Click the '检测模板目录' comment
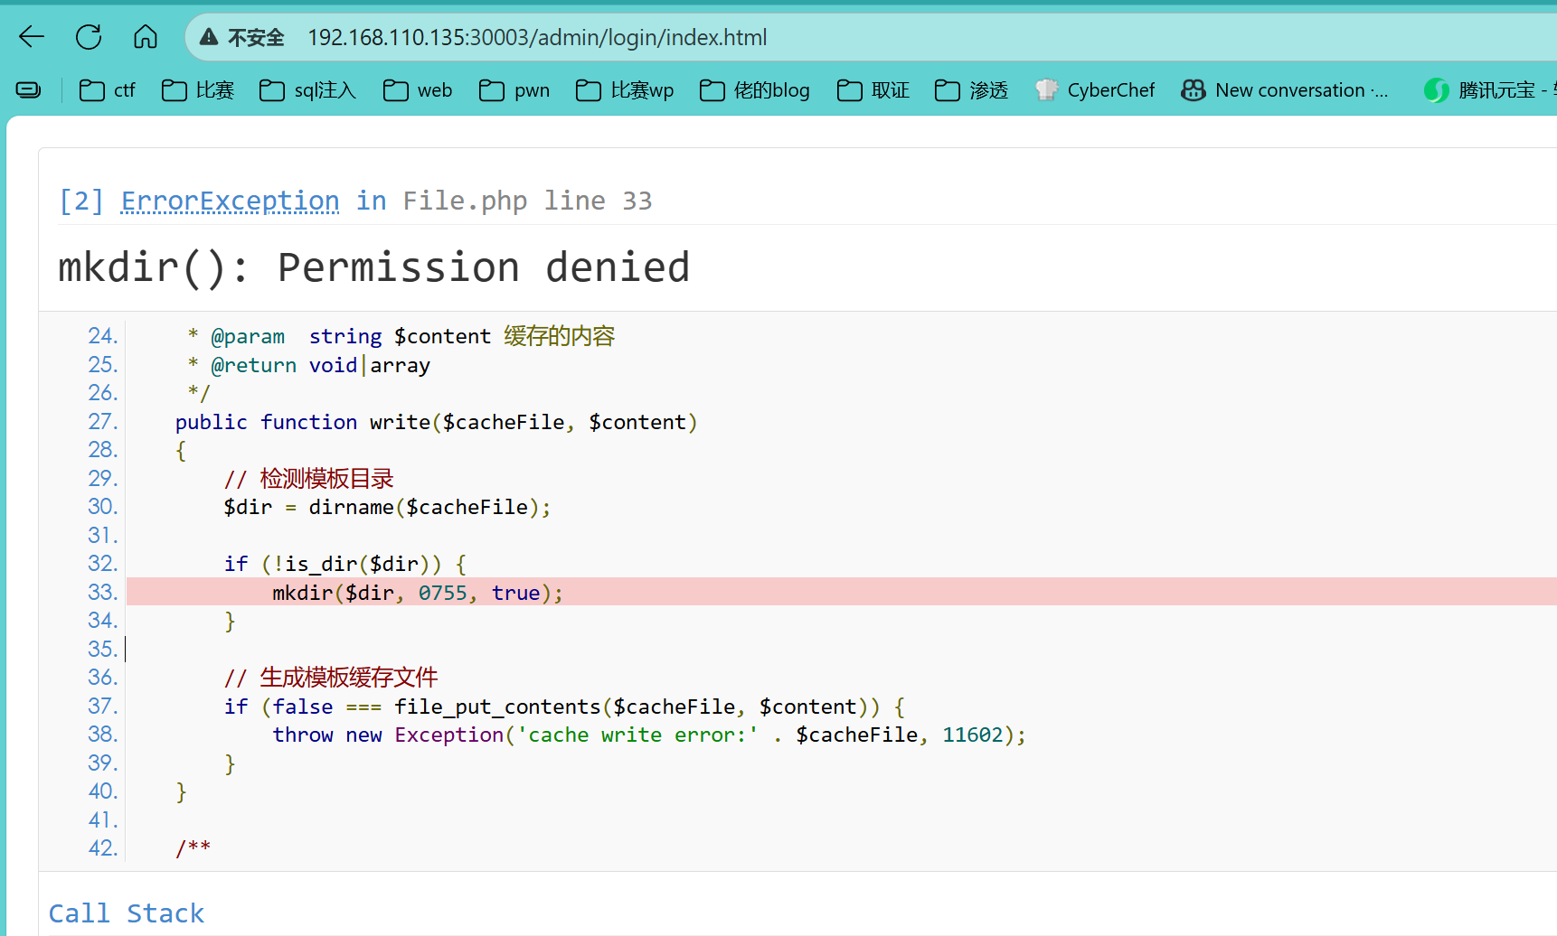This screenshot has height=936, width=1557. click(x=309, y=479)
